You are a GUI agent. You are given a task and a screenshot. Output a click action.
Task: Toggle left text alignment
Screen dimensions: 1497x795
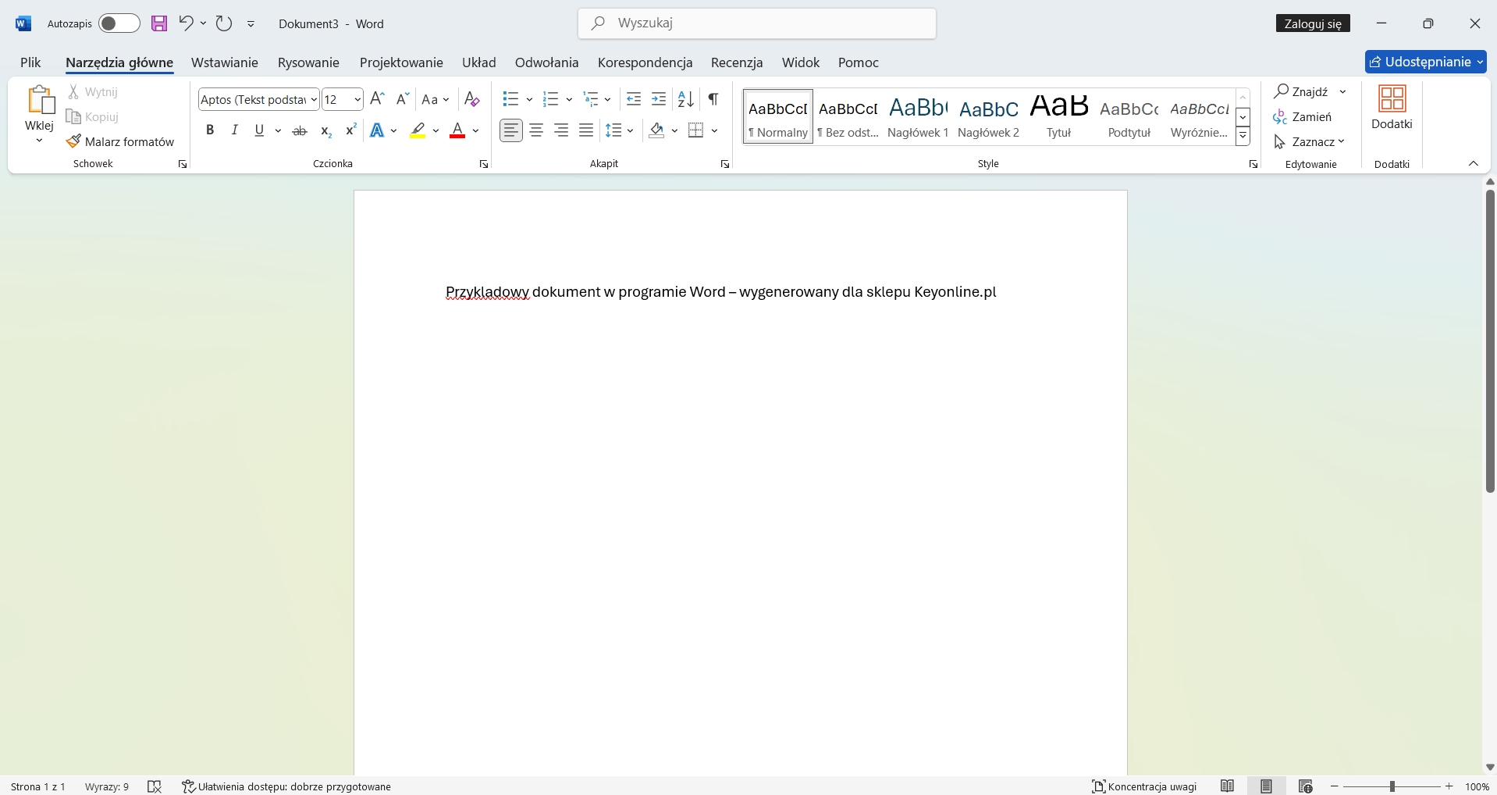pyautogui.click(x=511, y=130)
